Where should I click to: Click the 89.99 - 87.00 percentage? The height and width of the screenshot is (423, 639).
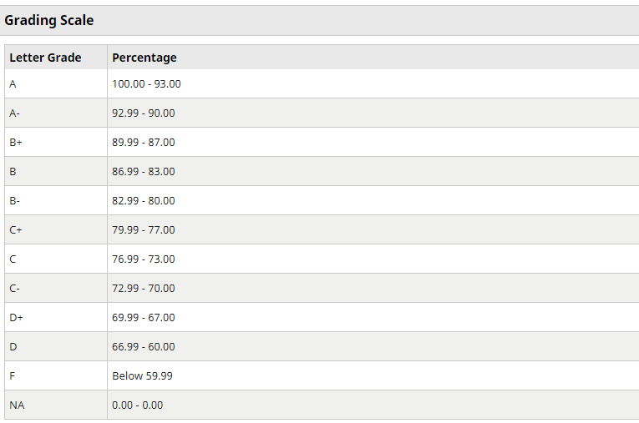click(144, 143)
